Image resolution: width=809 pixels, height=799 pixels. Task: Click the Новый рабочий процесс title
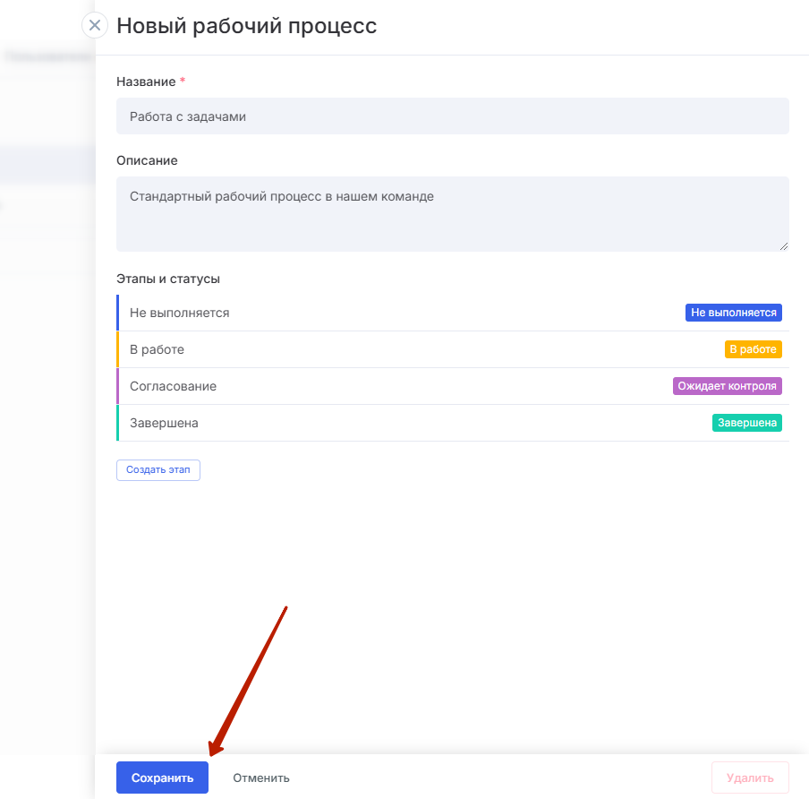tap(247, 26)
